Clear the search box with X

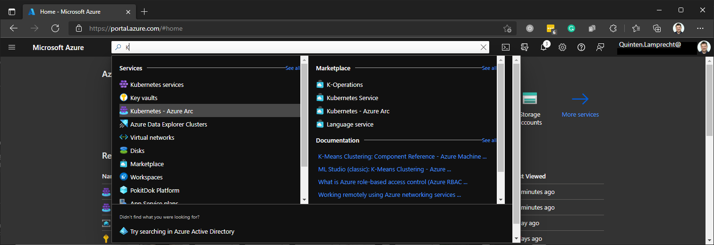[483, 47]
